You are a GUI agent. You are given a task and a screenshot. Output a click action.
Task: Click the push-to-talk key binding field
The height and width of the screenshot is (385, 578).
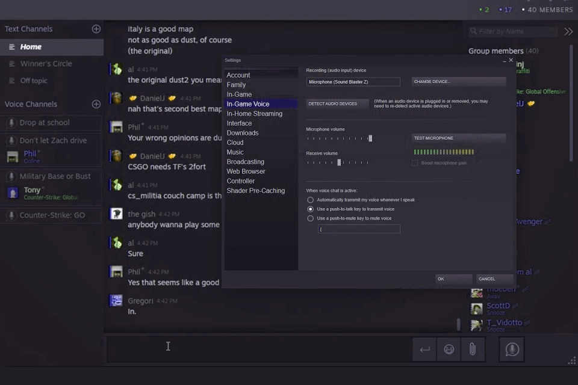pyautogui.click(x=359, y=229)
